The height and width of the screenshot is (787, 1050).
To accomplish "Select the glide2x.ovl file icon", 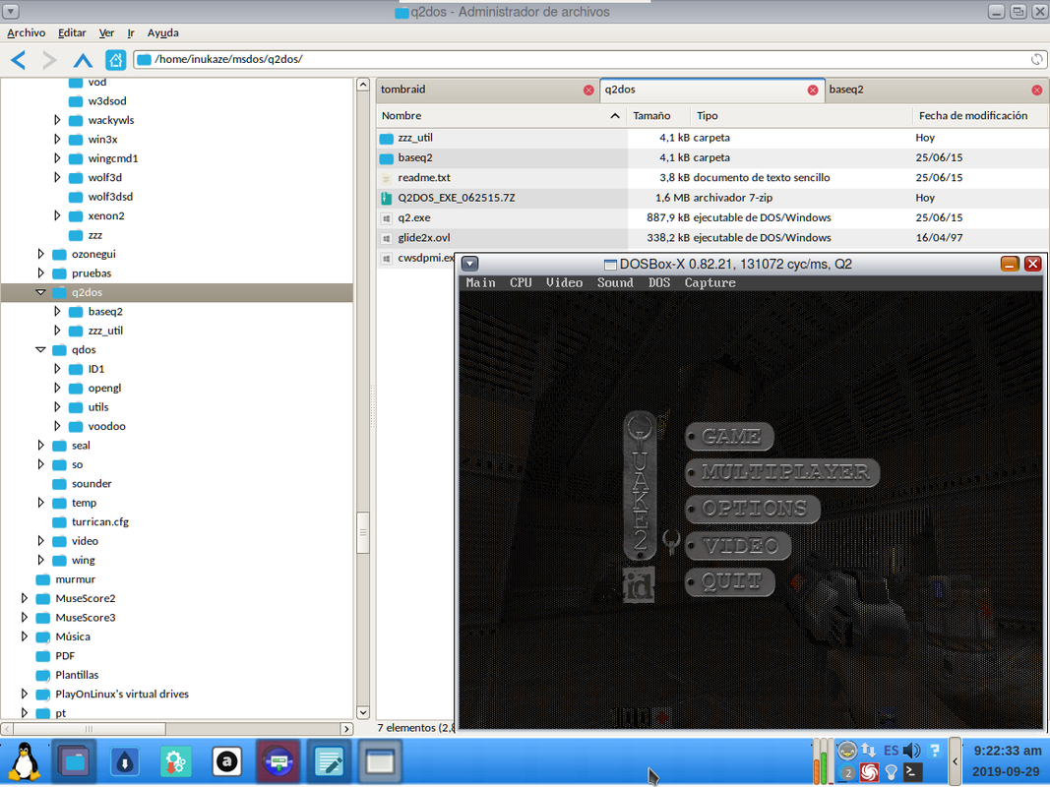I will 387,238.
